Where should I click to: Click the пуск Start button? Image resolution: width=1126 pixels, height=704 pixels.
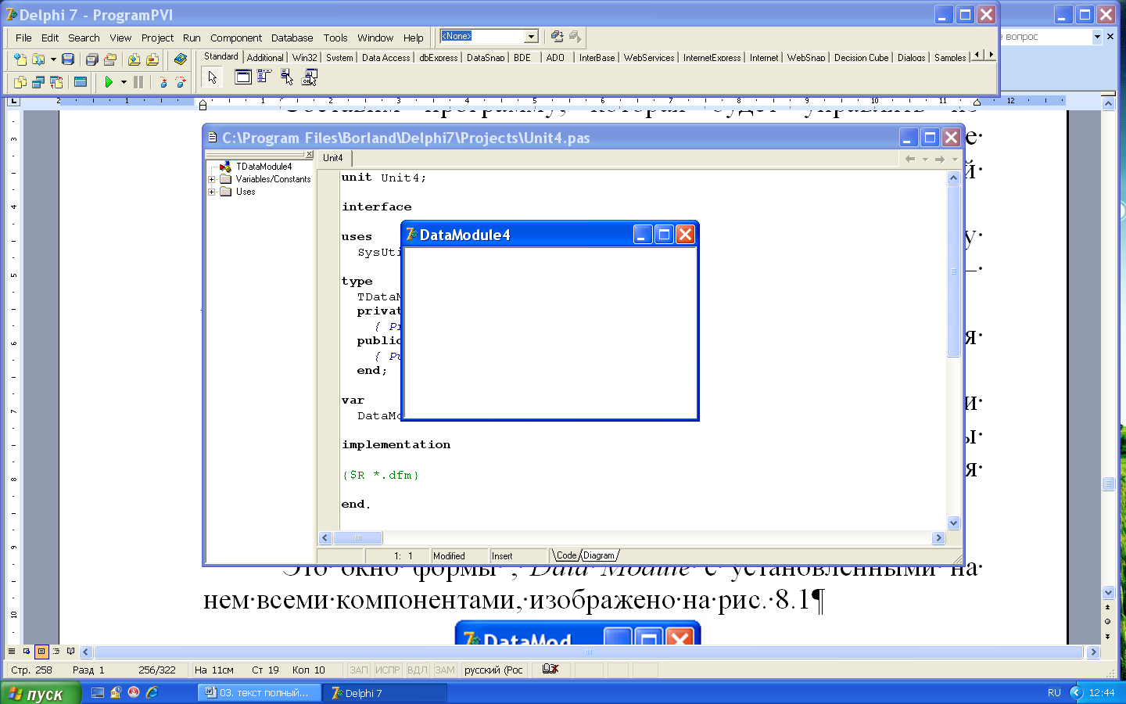pos(40,693)
